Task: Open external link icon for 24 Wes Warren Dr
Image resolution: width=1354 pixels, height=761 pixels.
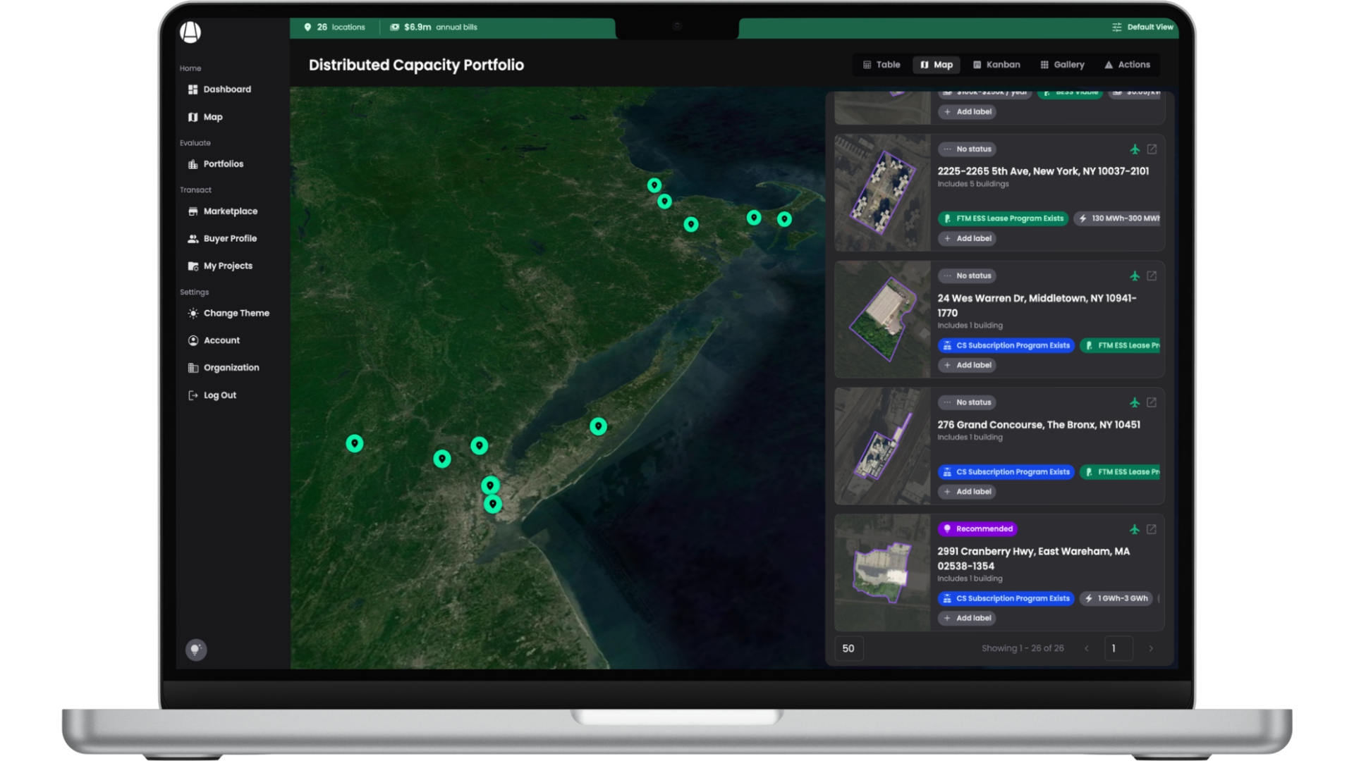Action: (x=1152, y=276)
